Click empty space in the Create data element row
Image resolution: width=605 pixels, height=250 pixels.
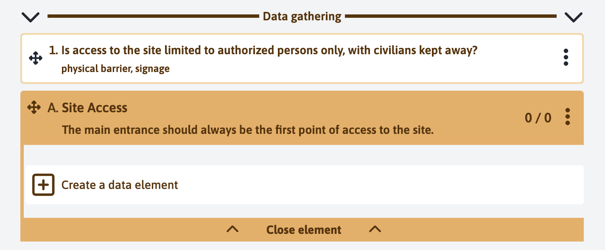pos(361,185)
